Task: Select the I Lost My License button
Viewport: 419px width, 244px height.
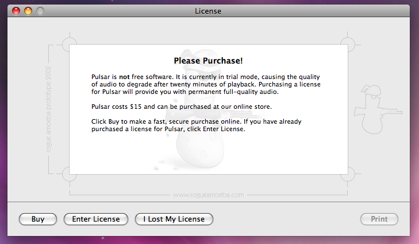Action: 174,219
